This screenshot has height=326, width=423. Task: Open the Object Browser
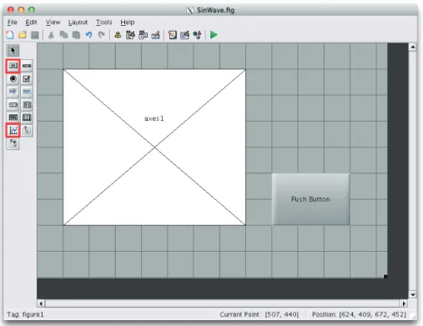click(x=197, y=35)
